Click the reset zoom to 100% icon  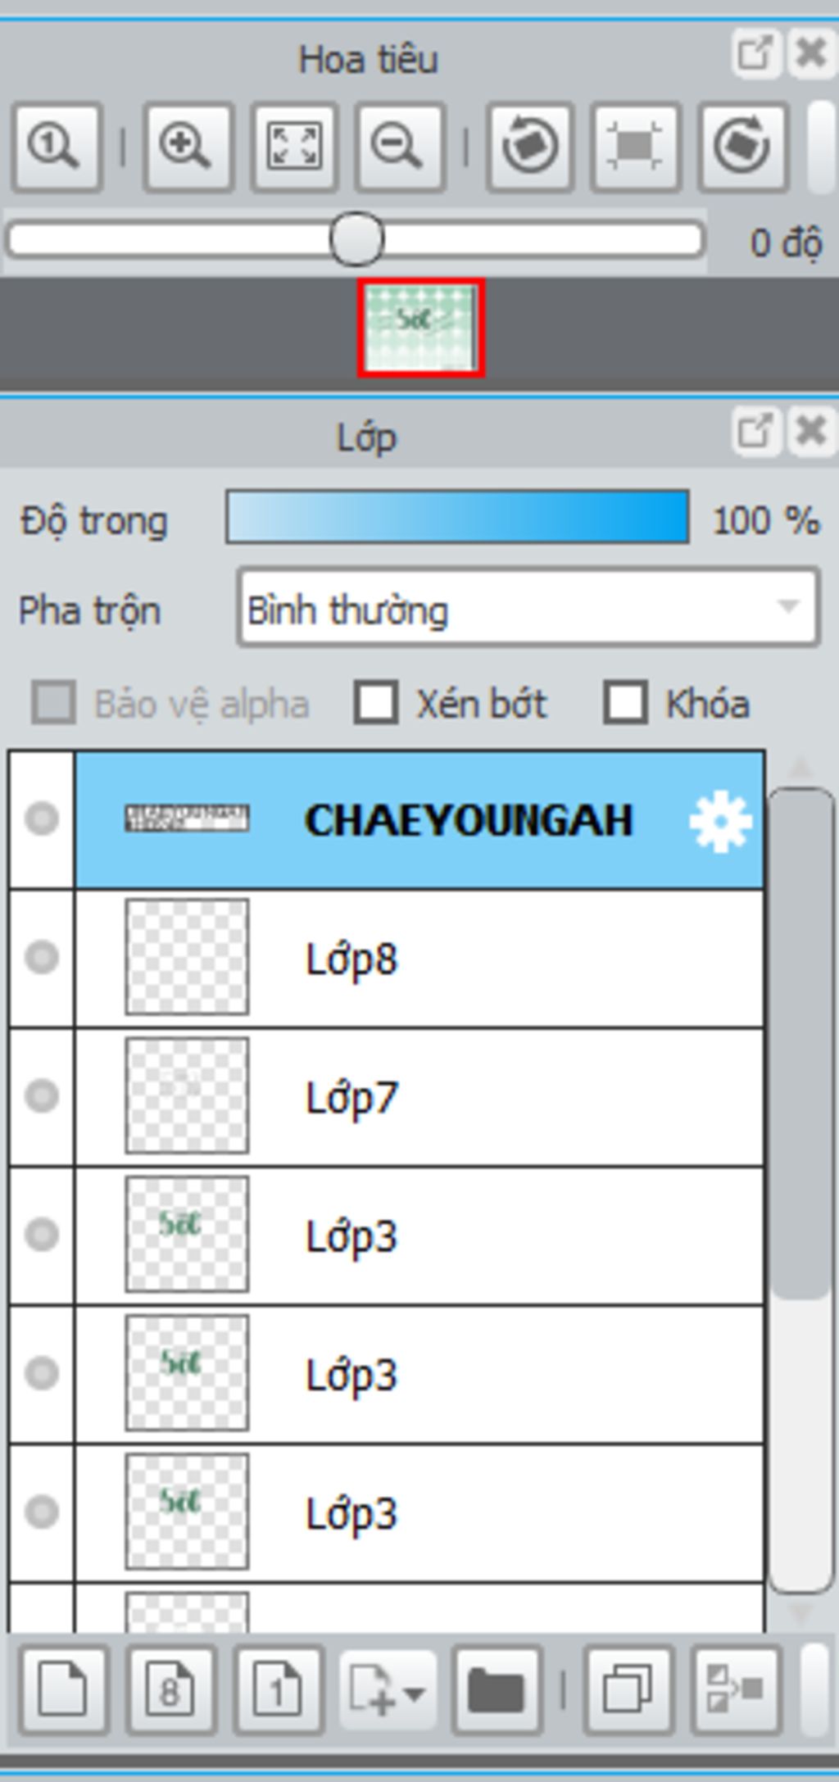point(56,147)
